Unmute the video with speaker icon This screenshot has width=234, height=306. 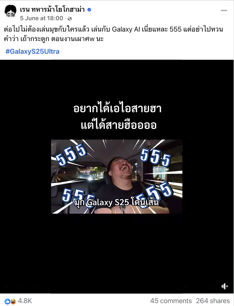click(225, 286)
